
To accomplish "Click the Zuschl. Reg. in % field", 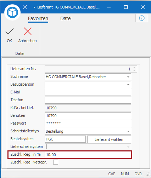I will point(88,155).
